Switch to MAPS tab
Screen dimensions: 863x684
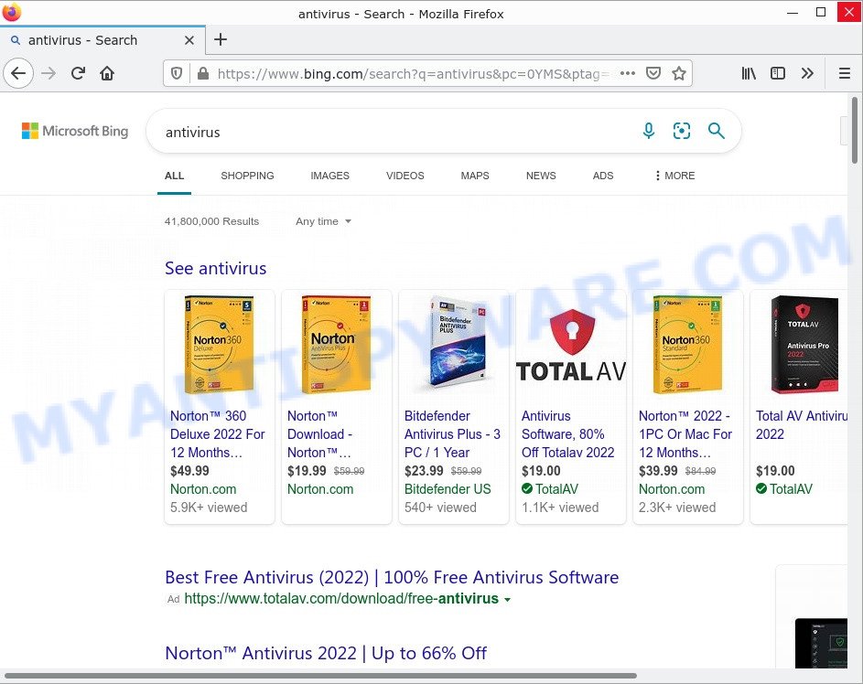click(475, 176)
